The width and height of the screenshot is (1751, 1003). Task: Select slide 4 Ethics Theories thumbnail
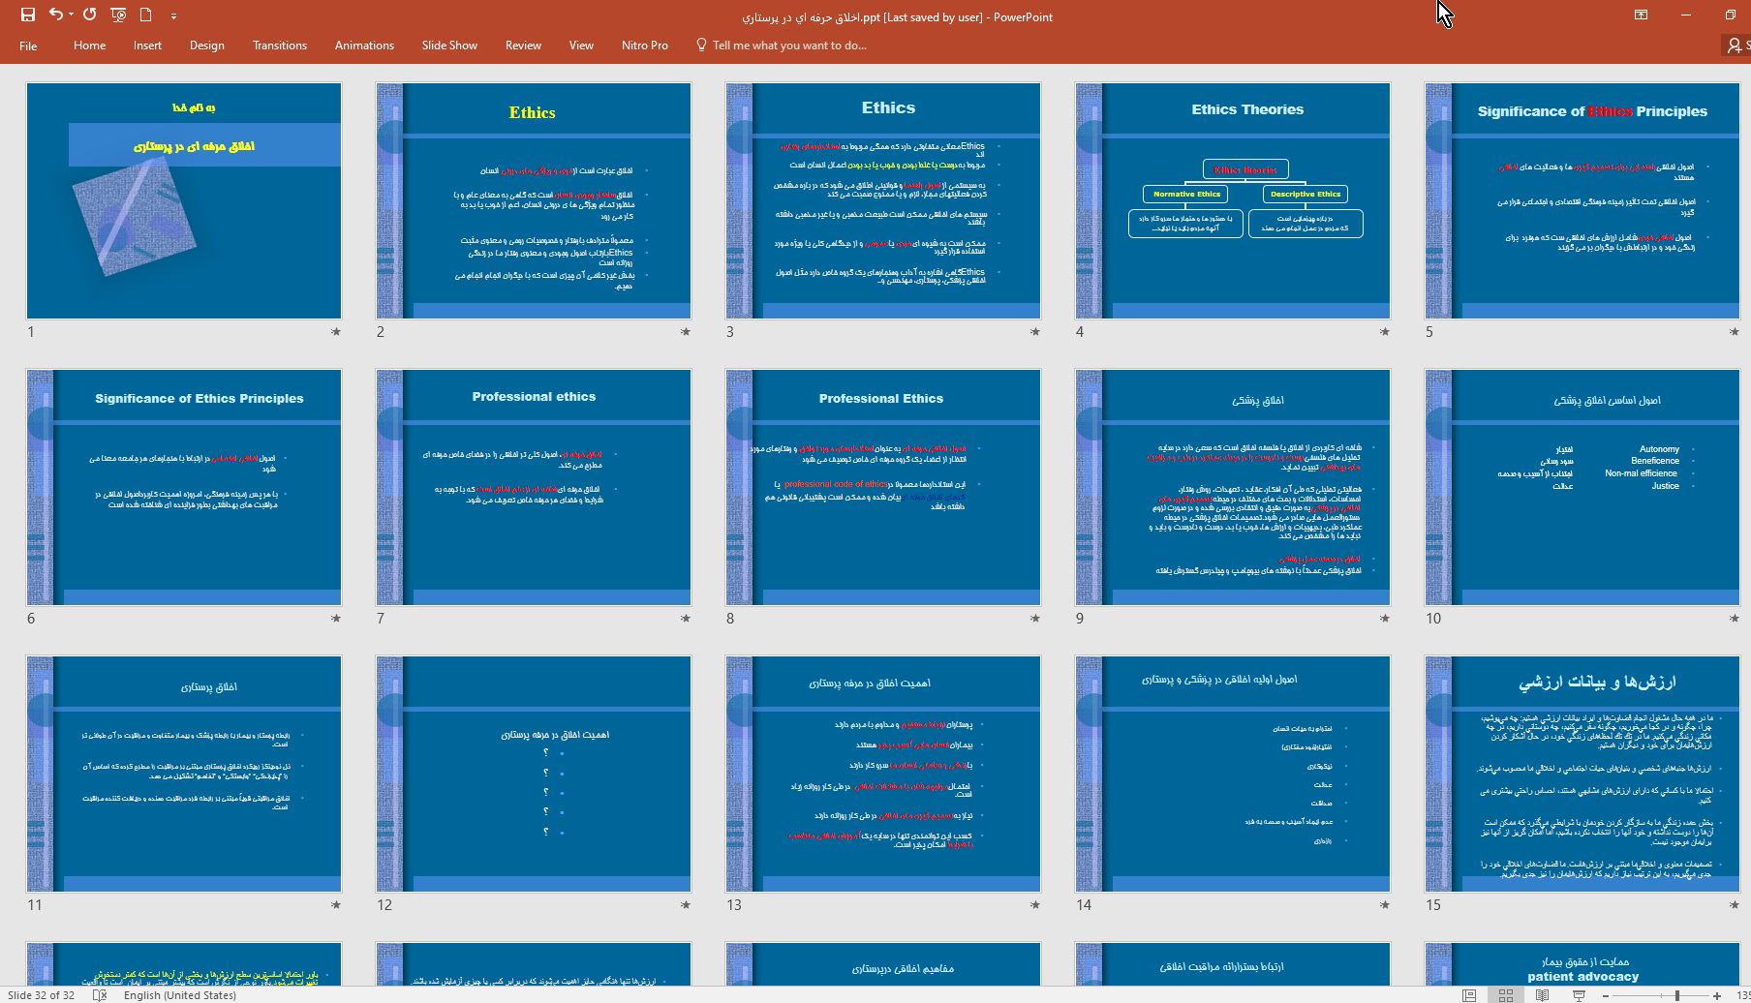(1232, 200)
